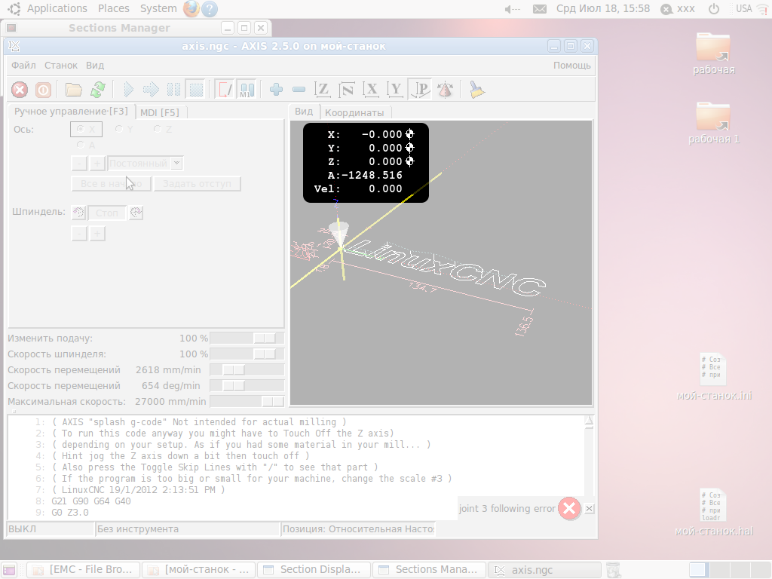Switch to rotated Z view icon
The width and height of the screenshot is (772, 579).
pos(347,90)
